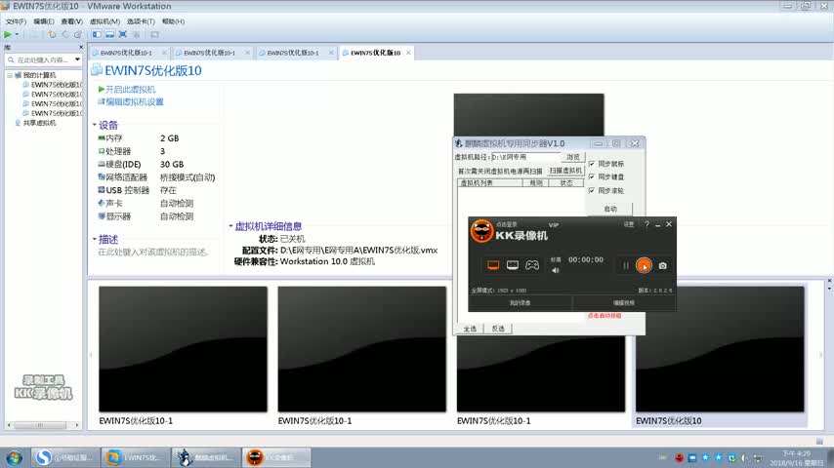
Task: Click the console view toolbar icon
Action: [154, 34]
